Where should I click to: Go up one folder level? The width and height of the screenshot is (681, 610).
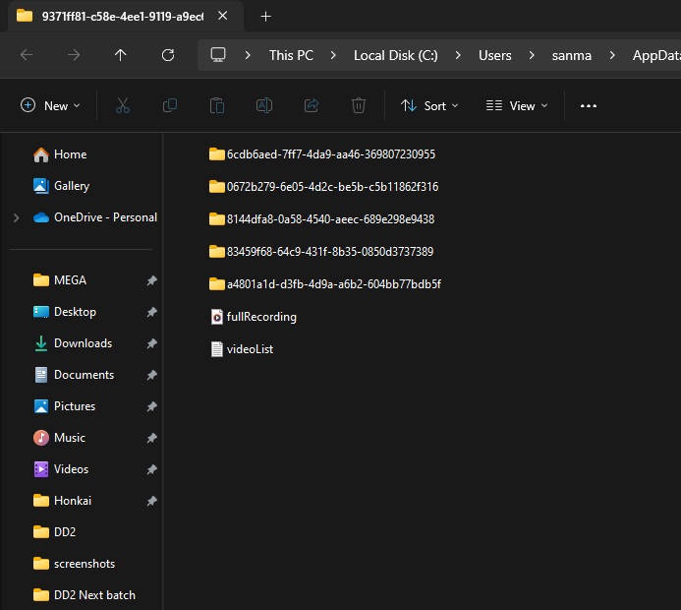(x=120, y=55)
